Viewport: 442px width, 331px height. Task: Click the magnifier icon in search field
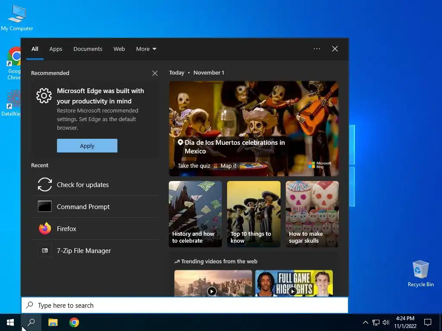[x=30, y=305]
